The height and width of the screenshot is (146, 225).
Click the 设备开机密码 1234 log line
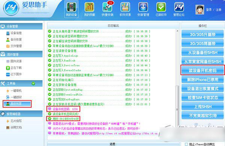pos(63,109)
